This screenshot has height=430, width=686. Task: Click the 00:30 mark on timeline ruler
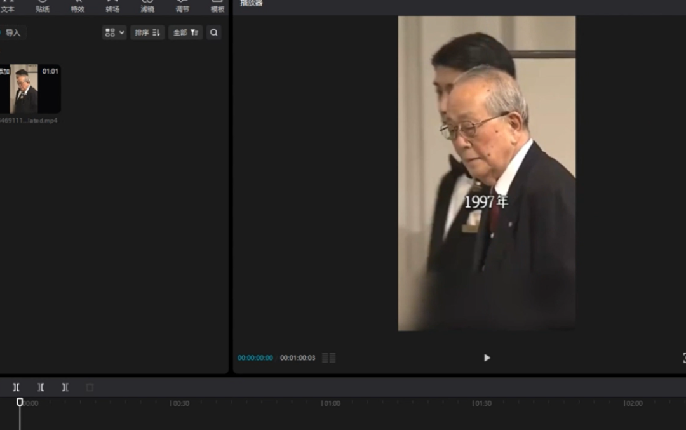(180, 403)
